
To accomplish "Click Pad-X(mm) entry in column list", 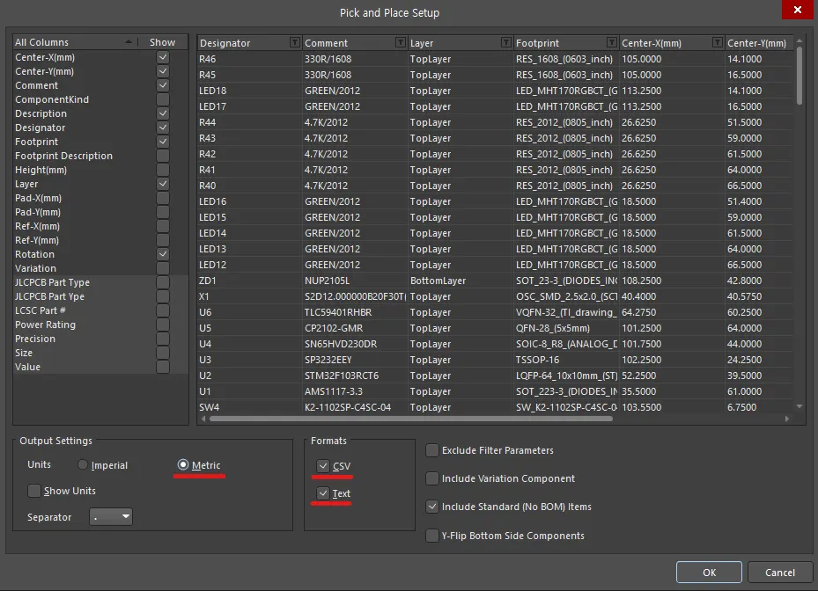I will [x=38, y=198].
